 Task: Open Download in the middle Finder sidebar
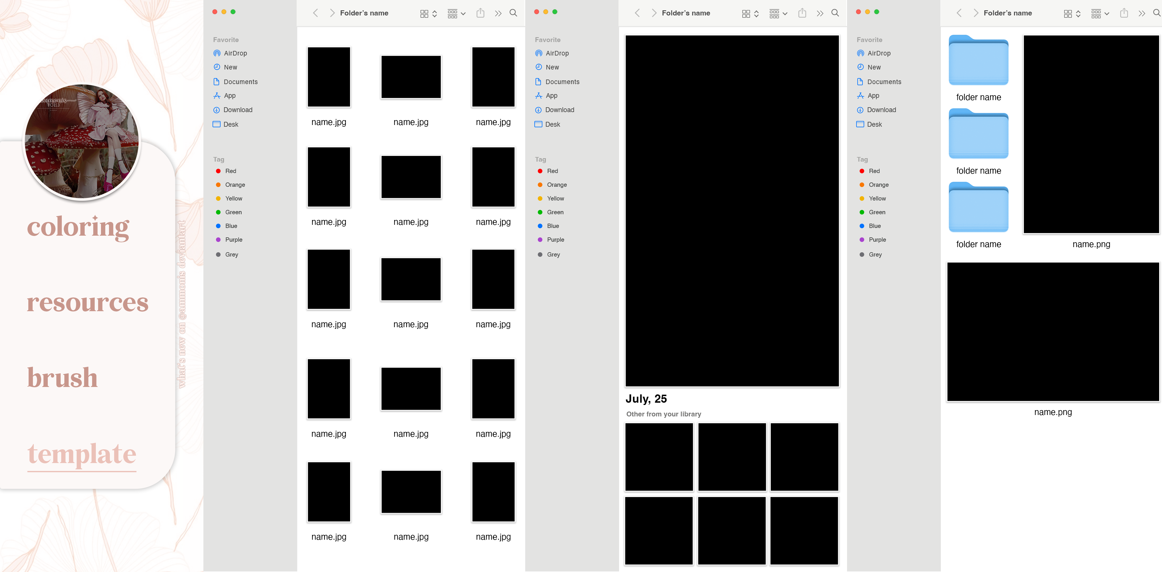(559, 110)
